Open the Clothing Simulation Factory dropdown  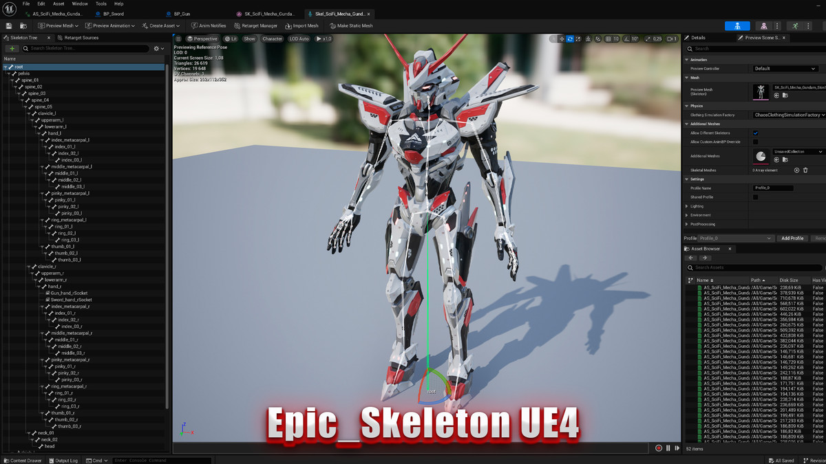789,115
